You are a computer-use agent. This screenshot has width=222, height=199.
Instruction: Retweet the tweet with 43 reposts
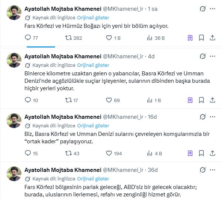point(68,153)
